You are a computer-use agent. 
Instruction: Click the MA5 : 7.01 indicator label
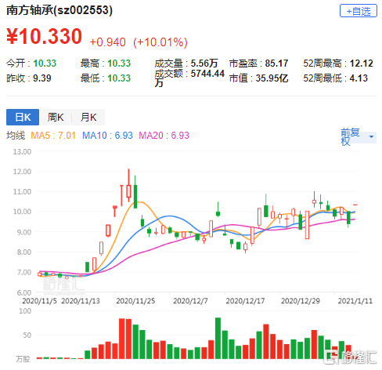53,136
